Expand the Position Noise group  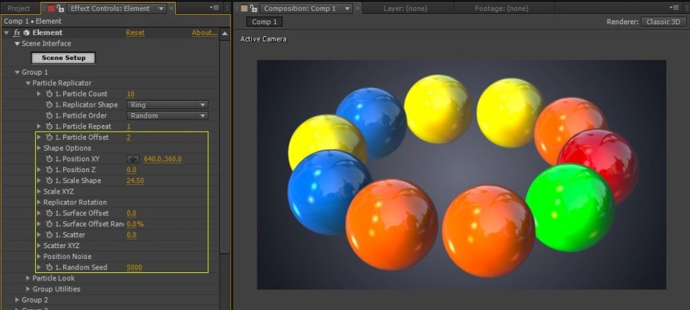pos(38,256)
